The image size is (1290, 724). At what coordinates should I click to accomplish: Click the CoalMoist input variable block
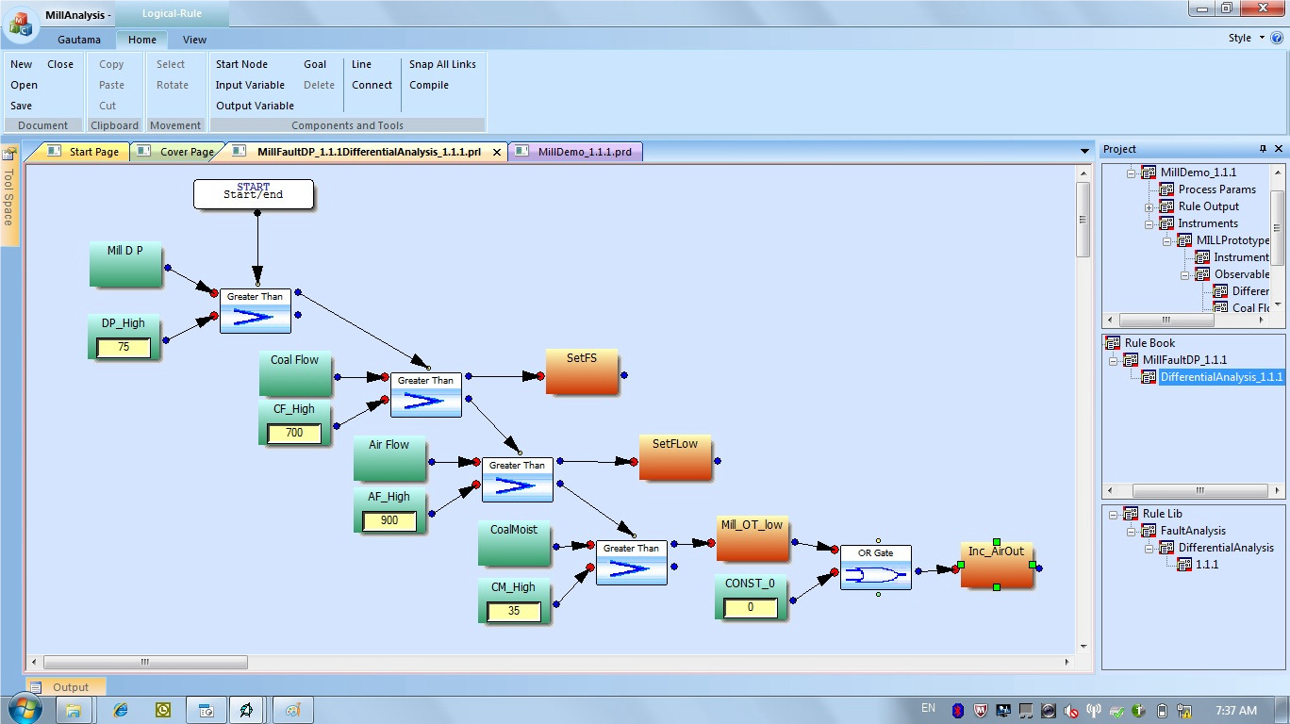(514, 543)
